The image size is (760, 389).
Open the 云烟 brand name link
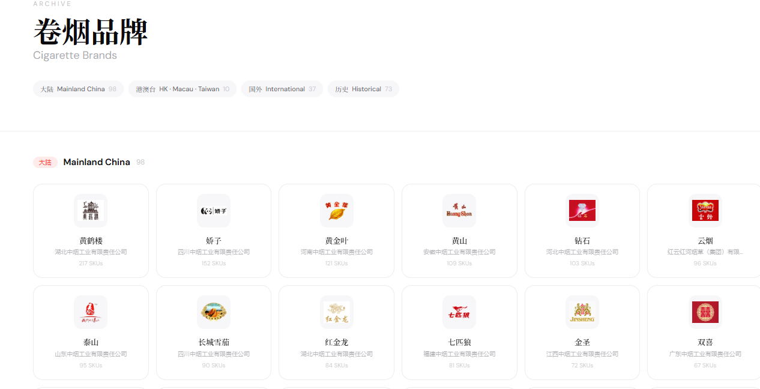(x=705, y=241)
